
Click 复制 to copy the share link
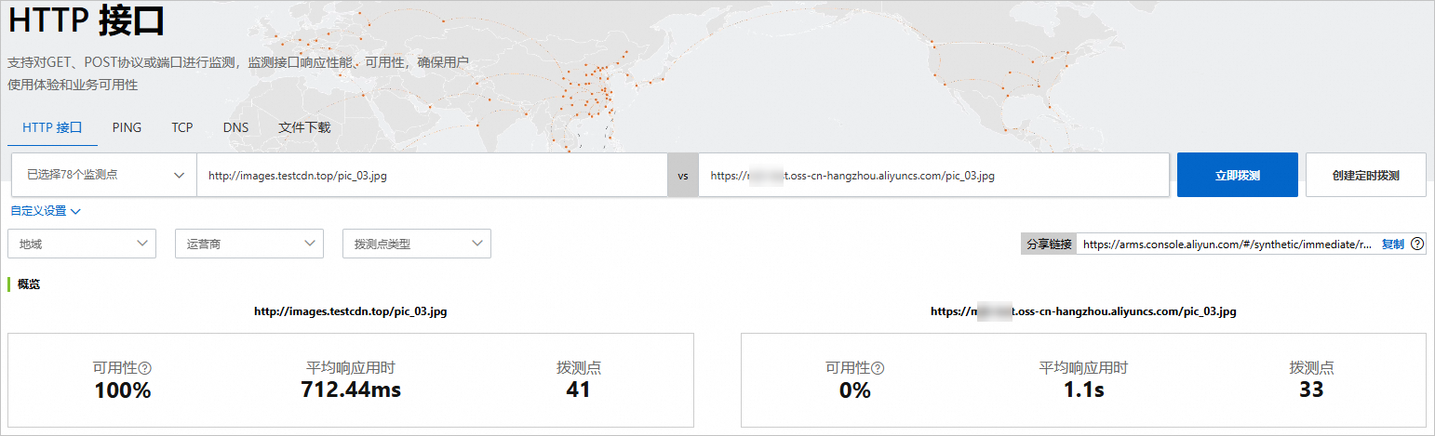(1392, 244)
